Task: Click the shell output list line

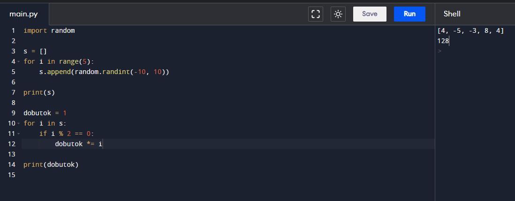Action: coord(470,31)
